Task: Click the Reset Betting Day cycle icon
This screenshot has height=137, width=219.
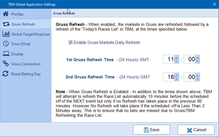Action: 5,74
